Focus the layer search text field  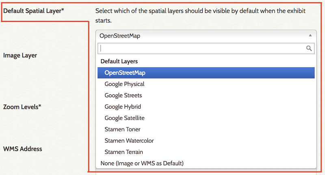pos(201,48)
